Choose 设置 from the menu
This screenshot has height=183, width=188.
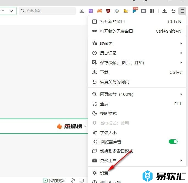pos(104,173)
